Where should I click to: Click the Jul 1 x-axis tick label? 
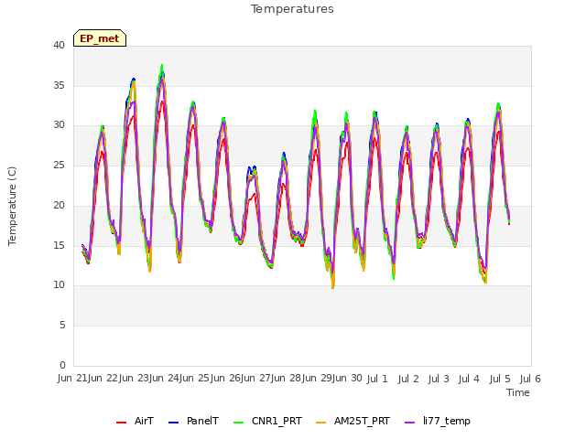click(x=377, y=379)
